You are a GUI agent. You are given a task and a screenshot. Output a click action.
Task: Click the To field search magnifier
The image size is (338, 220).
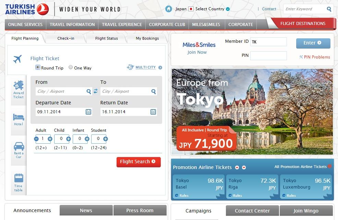154,92
